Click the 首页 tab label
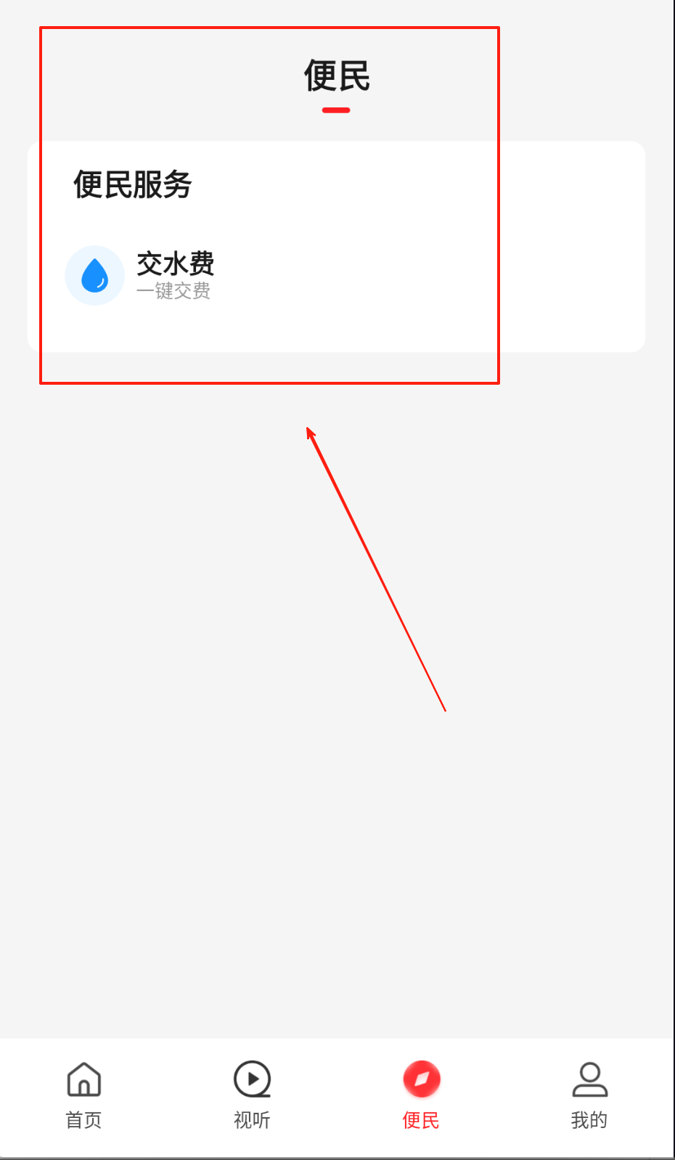Viewport: 675px width, 1160px height. [x=84, y=1120]
